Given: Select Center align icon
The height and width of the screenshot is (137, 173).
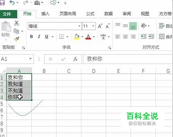Looking at the screenshot, I should click(x=125, y=36).
